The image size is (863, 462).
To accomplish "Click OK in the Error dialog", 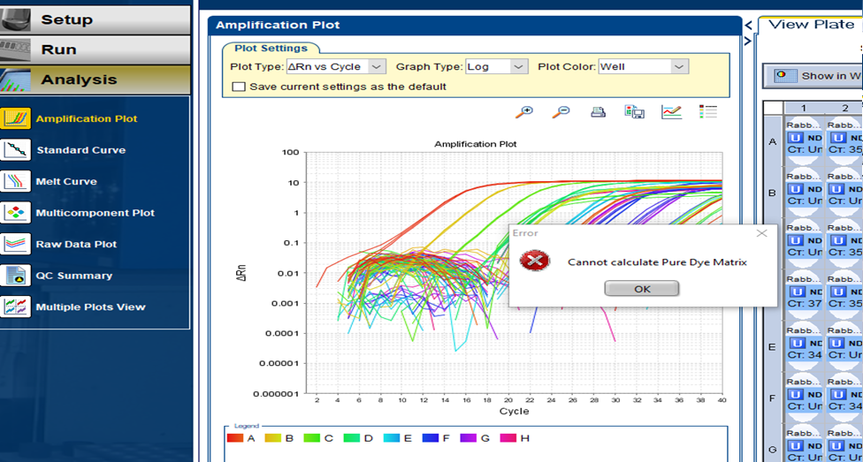I will (642, 289).
